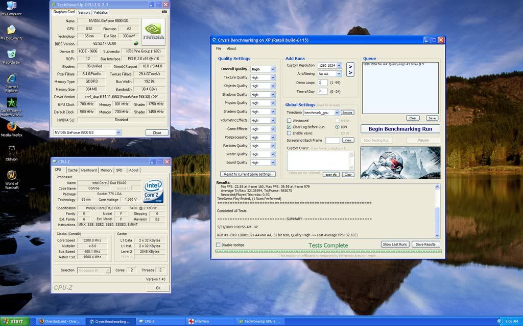Click the Show Last Runs button
The height and width of the screenshot is (326, 523).
tap(395, 244)
